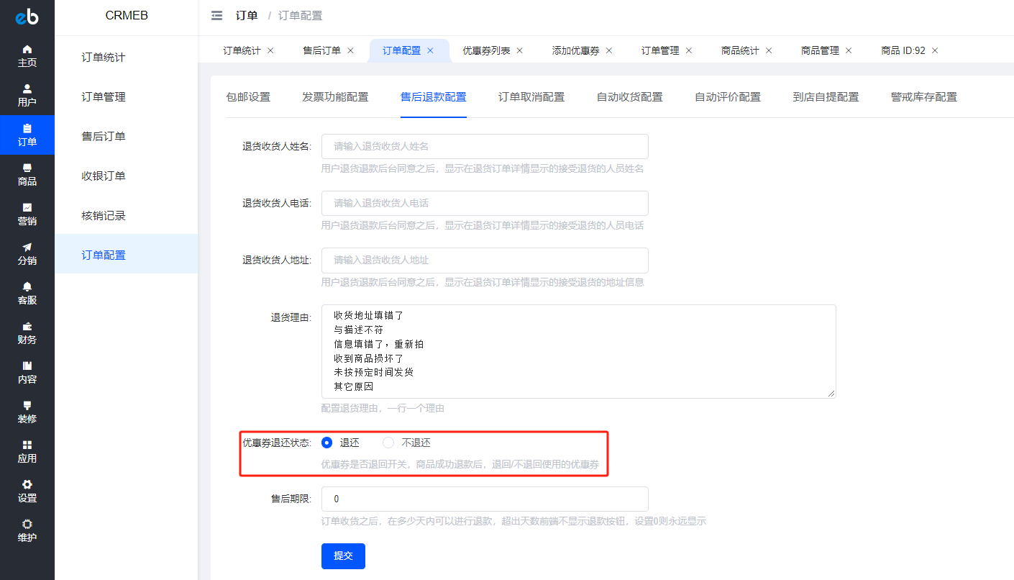The height and width of the screenshot is (580, 1014).
Task: Close the 优惠券列表 tab
Action: [x=519, y=50]
